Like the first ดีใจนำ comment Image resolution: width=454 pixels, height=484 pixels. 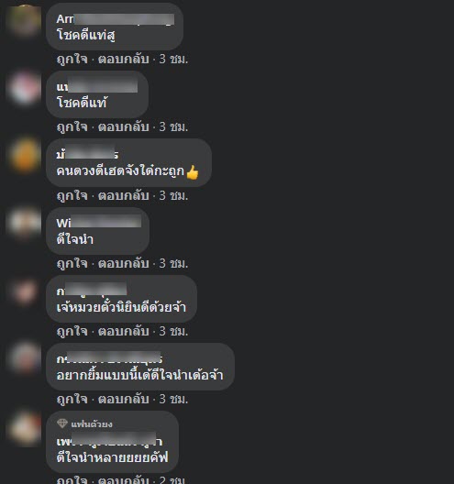72,263
